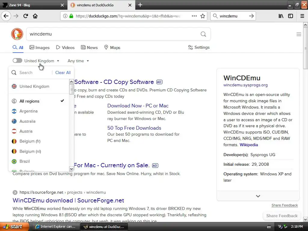Viewport: 308px width, 231px height.
Task: Click the browser address bar URL
Action: (128, 16)
